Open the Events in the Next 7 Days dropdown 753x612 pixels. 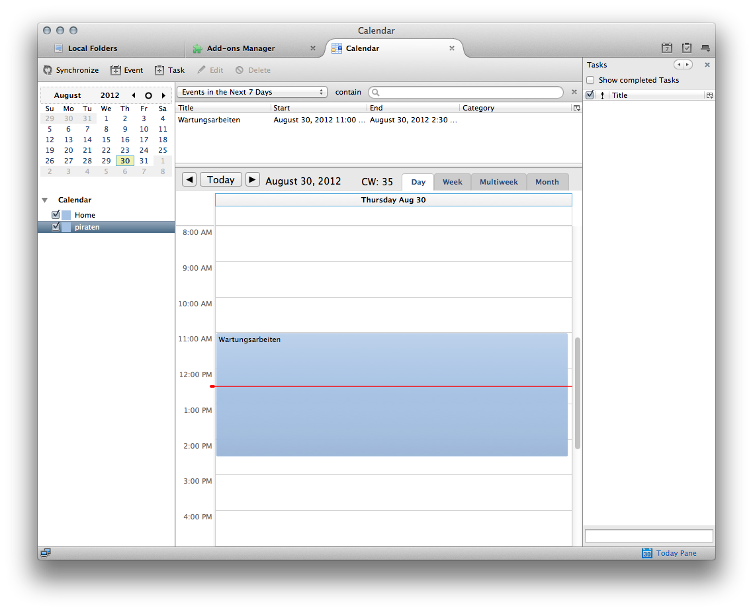click(252, 93)
